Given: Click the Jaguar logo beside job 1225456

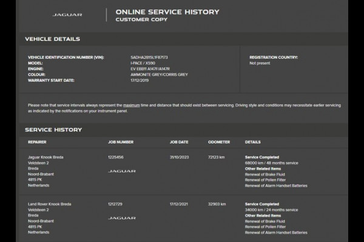Looking at the screenshot, I should [122, 171].
